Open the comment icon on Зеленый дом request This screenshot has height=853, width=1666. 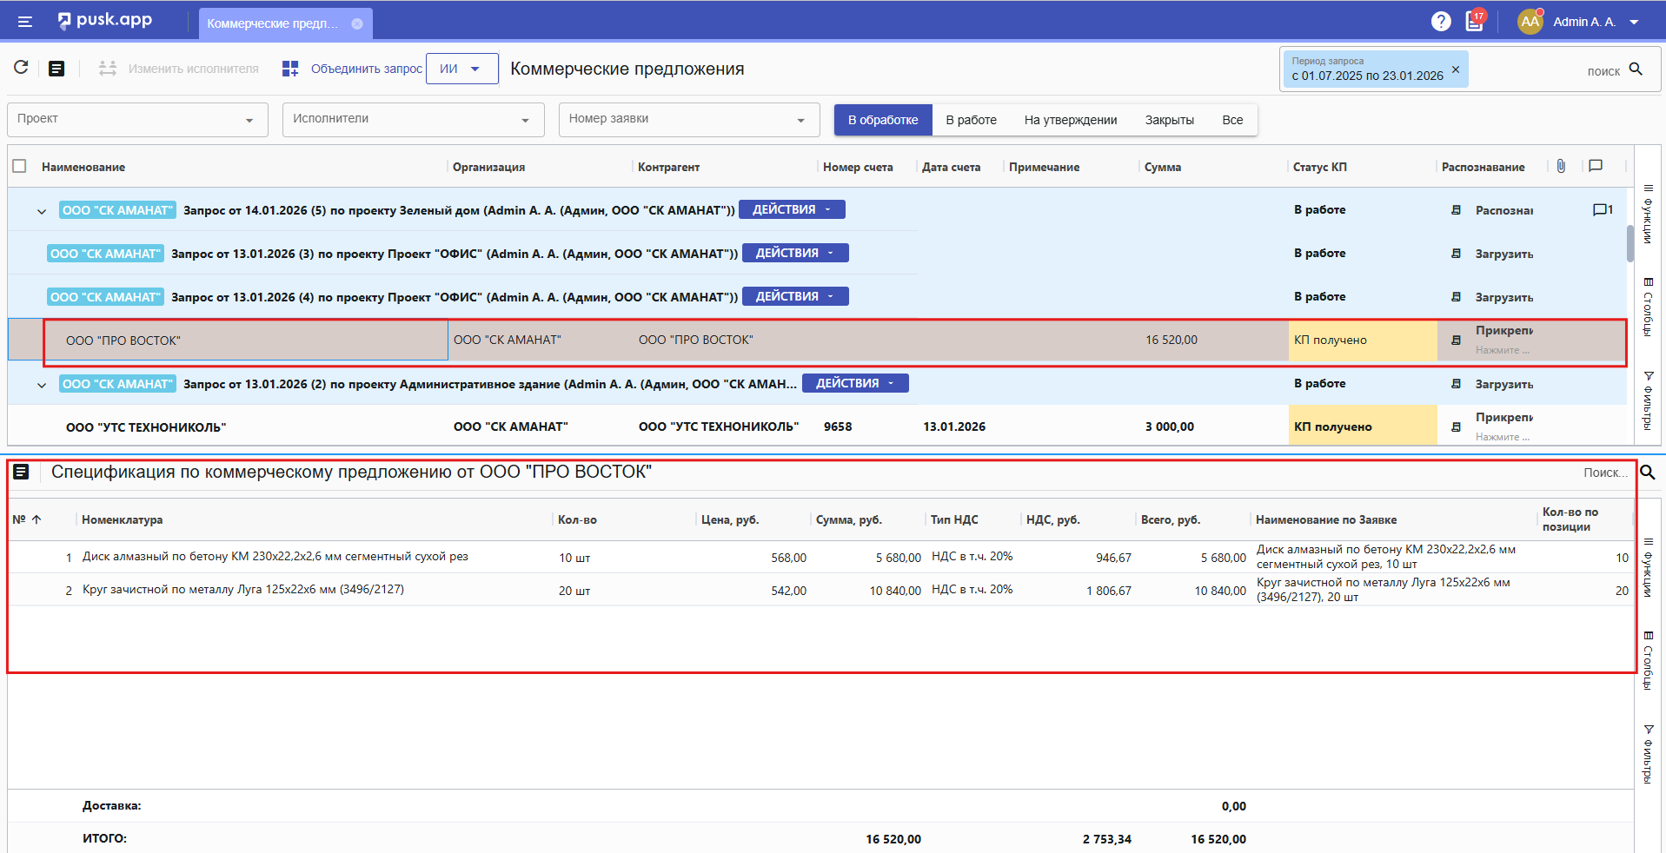coord(1601,210)
